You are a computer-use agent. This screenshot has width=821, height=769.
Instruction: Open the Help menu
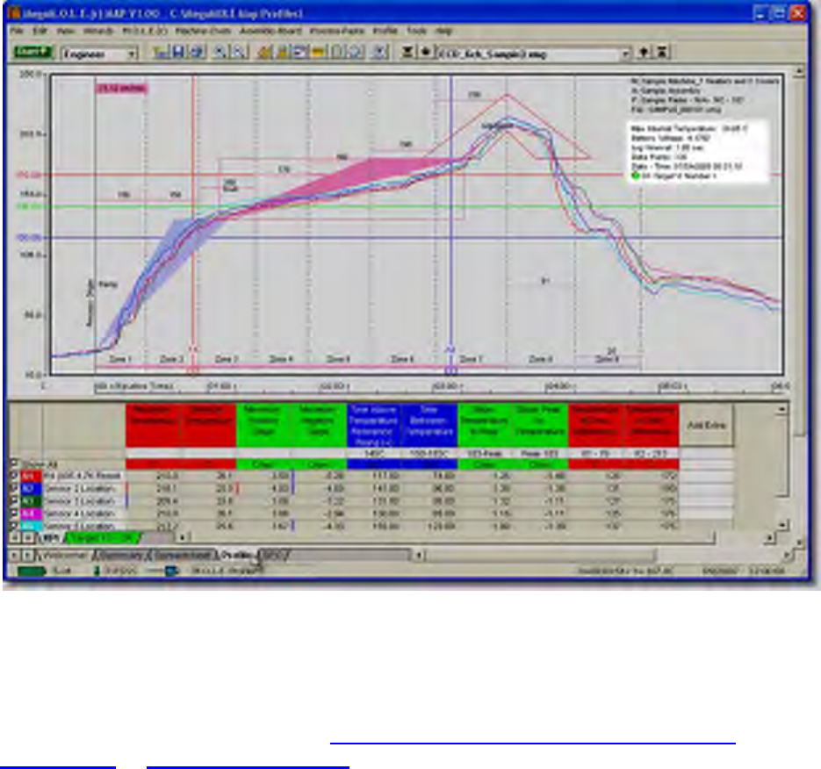coord(444,31)
